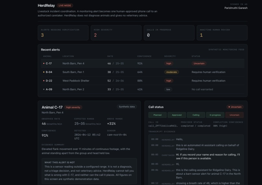Viewport: 262px width, 185px height.
Task: Click the RATE column header
Action: click(x=110, y=56)
